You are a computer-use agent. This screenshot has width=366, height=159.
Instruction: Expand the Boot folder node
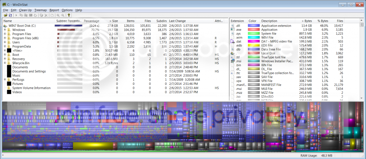[5, 55]
